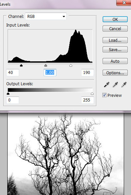The height and width of the screenshot is (195, 131).
Task: Click the Load... button
Action: coord(115,40)
